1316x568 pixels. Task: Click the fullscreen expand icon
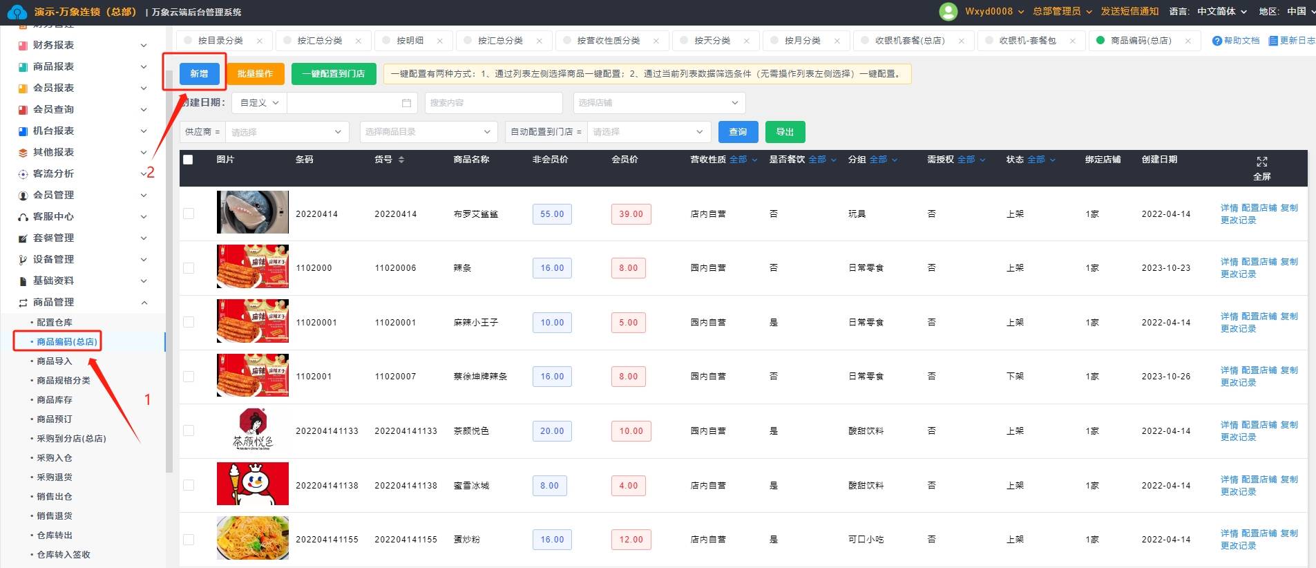1261,162
